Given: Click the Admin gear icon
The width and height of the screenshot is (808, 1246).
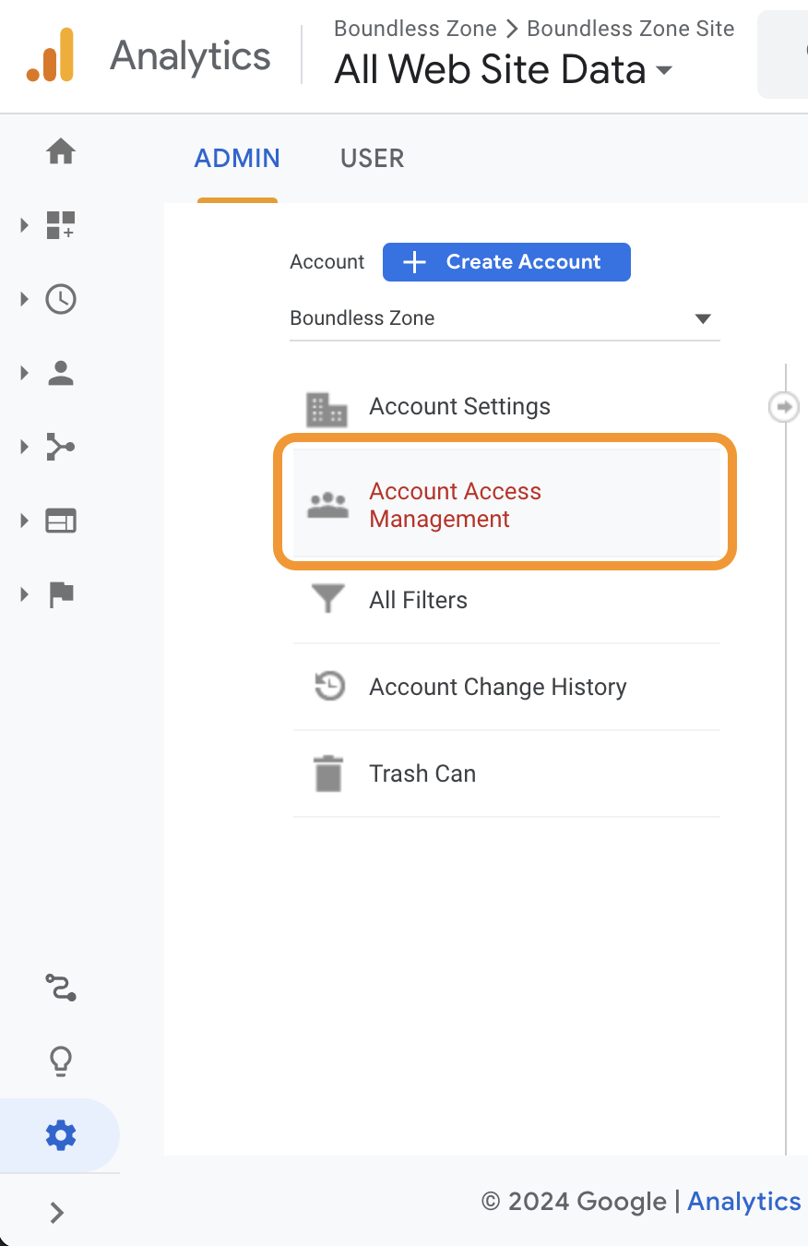Looking at the screenshot, I should click(x=60, y=1134).
